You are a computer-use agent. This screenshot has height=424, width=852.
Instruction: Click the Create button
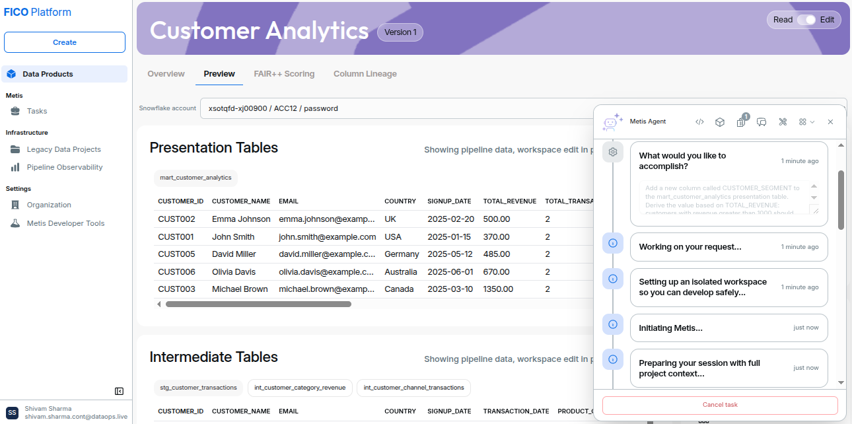click(65, 42)
